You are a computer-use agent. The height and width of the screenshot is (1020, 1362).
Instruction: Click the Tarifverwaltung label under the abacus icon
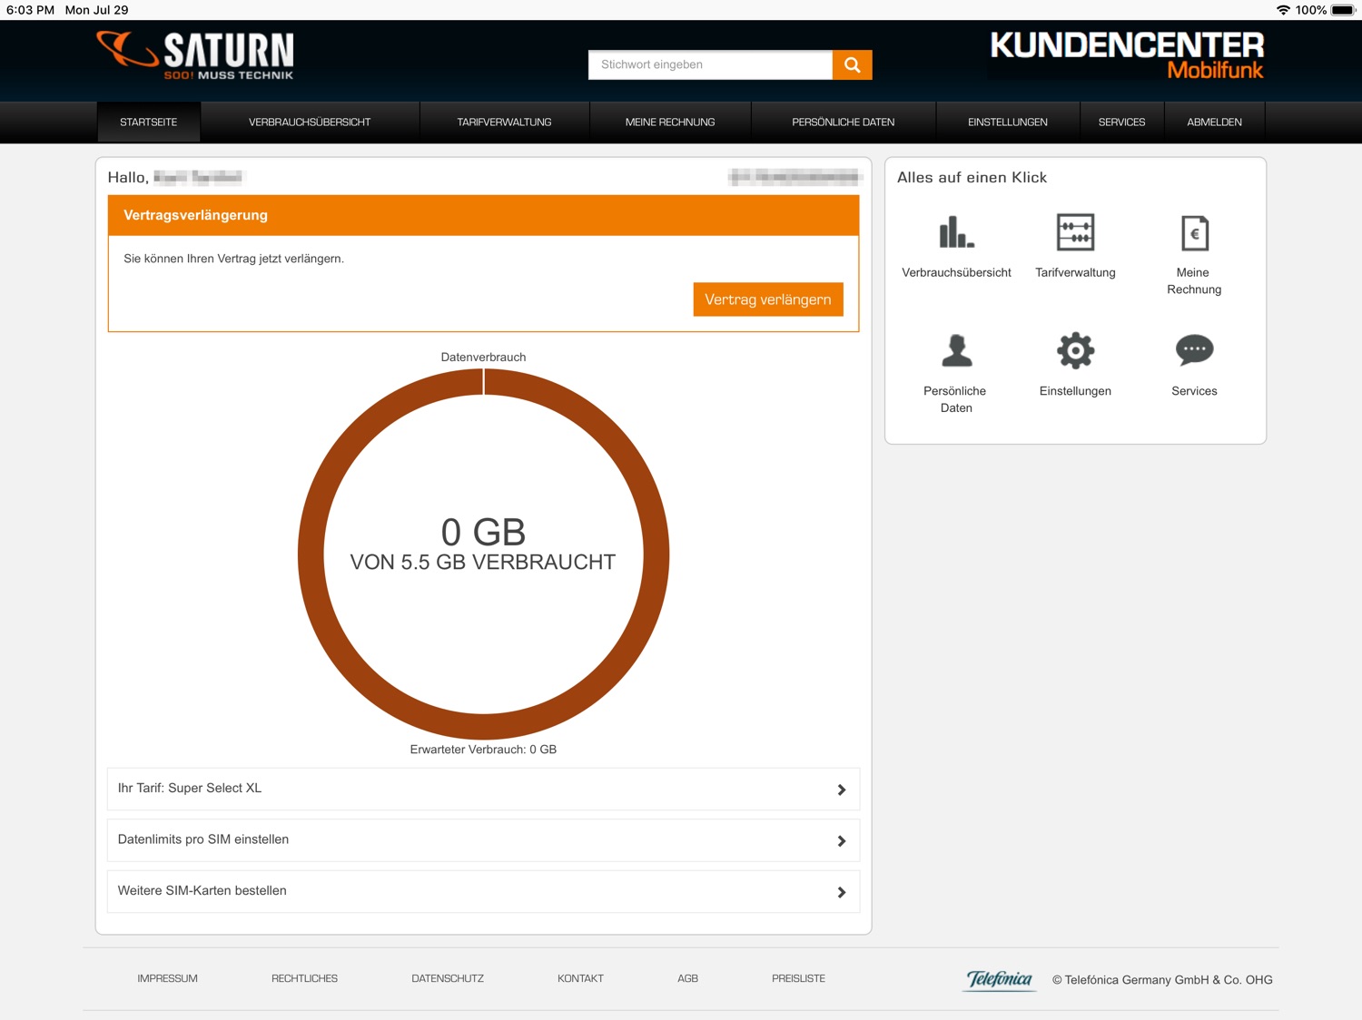click(1075, 272)
